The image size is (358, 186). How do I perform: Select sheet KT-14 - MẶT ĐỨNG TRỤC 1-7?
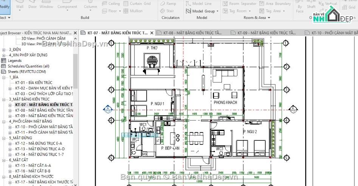(39, 154)
